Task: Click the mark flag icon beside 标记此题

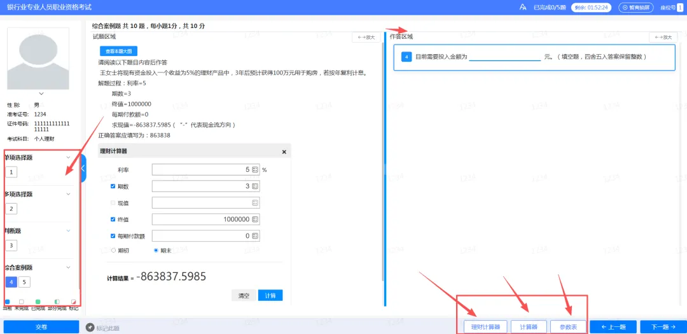Action: 90,328
